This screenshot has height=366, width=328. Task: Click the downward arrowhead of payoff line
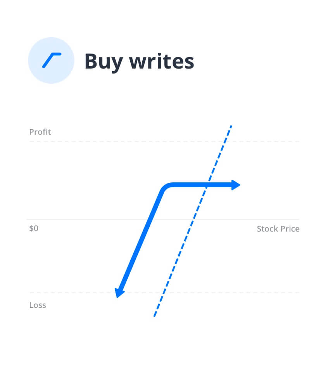(x=119, y=293)
